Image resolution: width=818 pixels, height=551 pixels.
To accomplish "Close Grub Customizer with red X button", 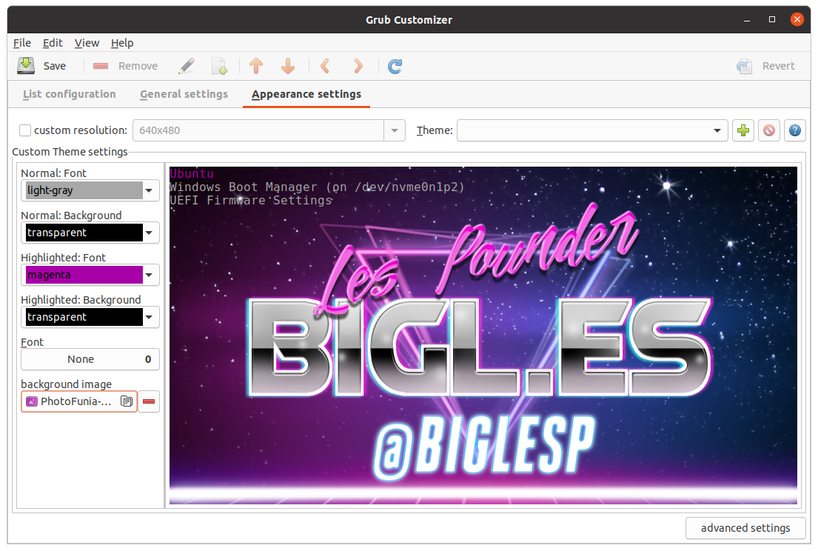I will tap(797, 19).
